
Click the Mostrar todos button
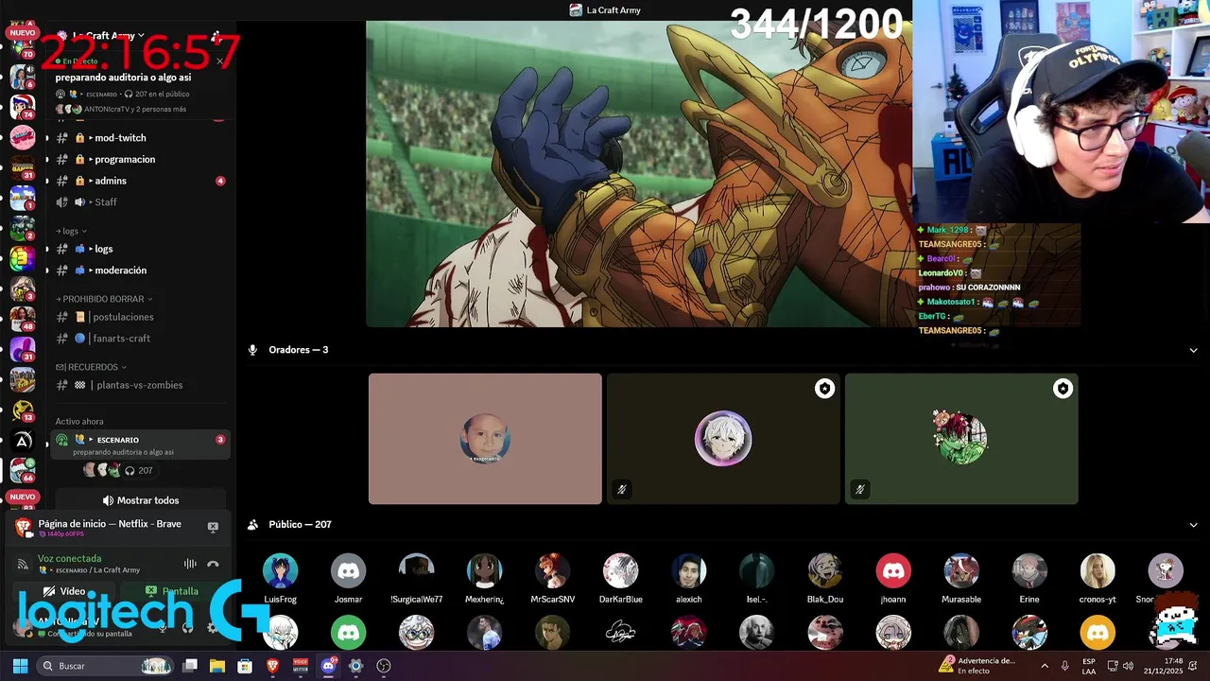(x=140, y=500)
